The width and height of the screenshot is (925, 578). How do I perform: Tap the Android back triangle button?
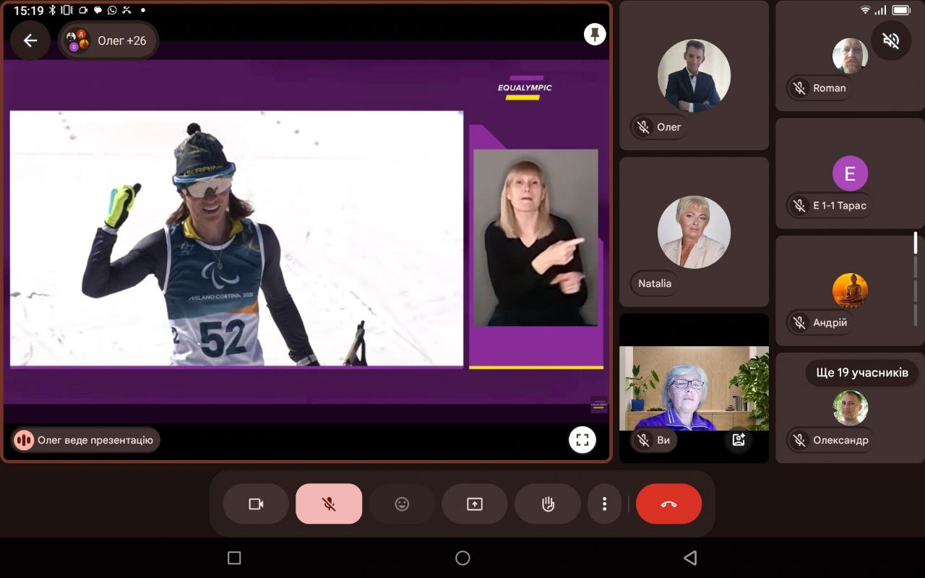(690, 558)
